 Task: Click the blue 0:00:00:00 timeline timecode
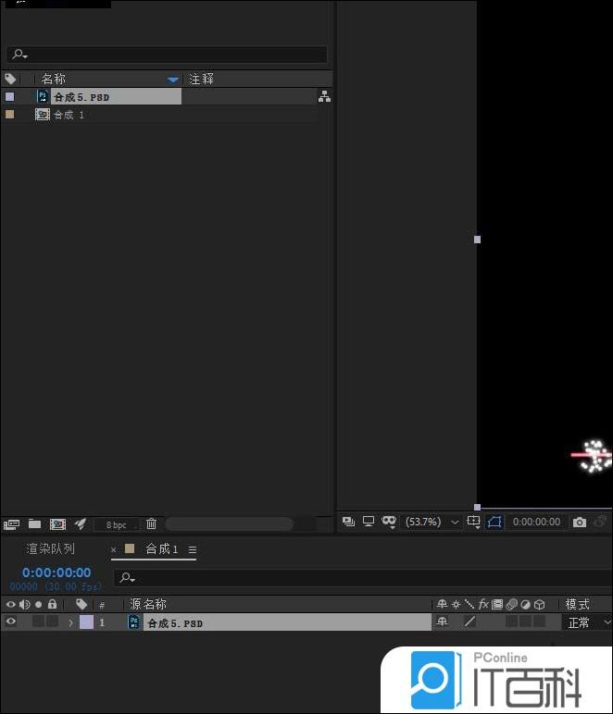click(x=56, y=572)
